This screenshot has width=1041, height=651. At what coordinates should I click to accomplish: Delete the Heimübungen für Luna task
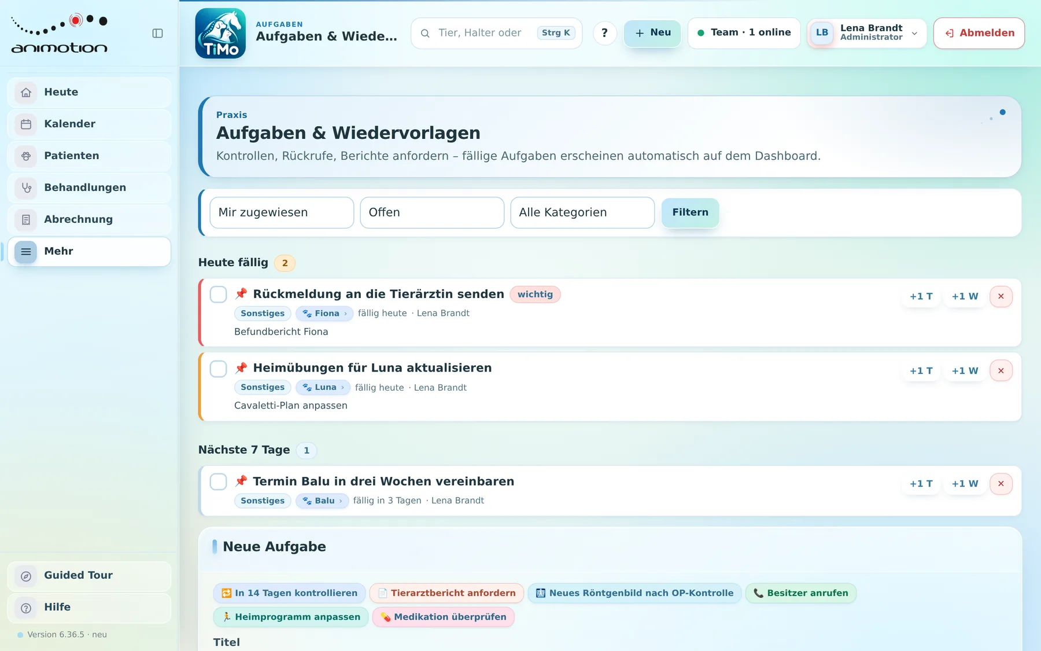(1001, 370)
